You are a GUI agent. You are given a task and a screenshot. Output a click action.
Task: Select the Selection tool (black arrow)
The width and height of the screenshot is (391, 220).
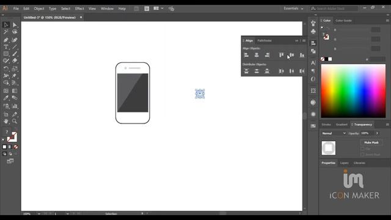(6, 24)
